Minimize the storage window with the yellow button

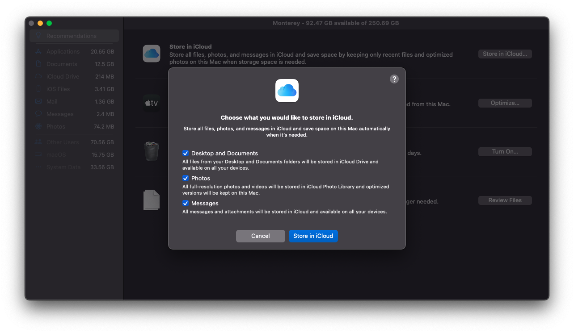(x=40, y=23)
